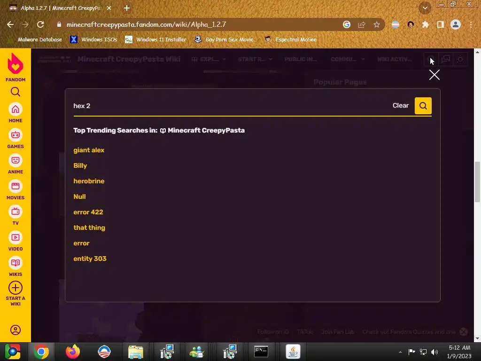Close the Alpha 1.2.7 tab
The image size is (481, 361).
pyautogui.click(x=109, y=8)
